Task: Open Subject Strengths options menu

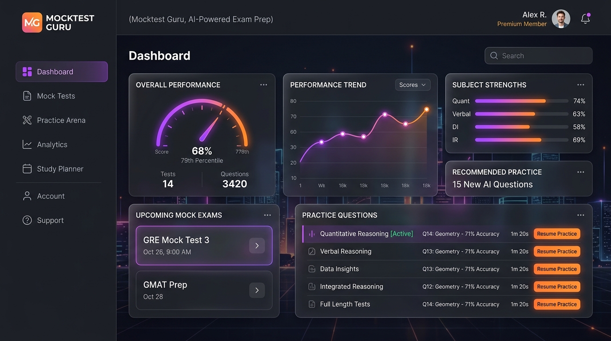Action: point(580,85)
